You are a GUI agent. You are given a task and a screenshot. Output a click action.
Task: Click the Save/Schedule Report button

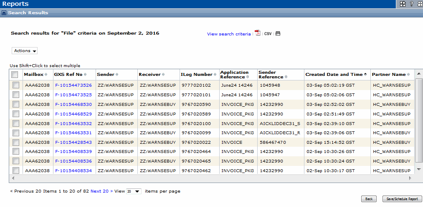pos(402,199)
